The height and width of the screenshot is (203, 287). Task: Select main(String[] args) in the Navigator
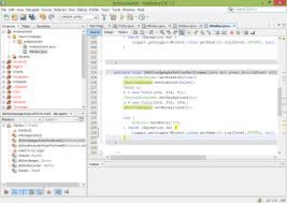click(31, 151)
